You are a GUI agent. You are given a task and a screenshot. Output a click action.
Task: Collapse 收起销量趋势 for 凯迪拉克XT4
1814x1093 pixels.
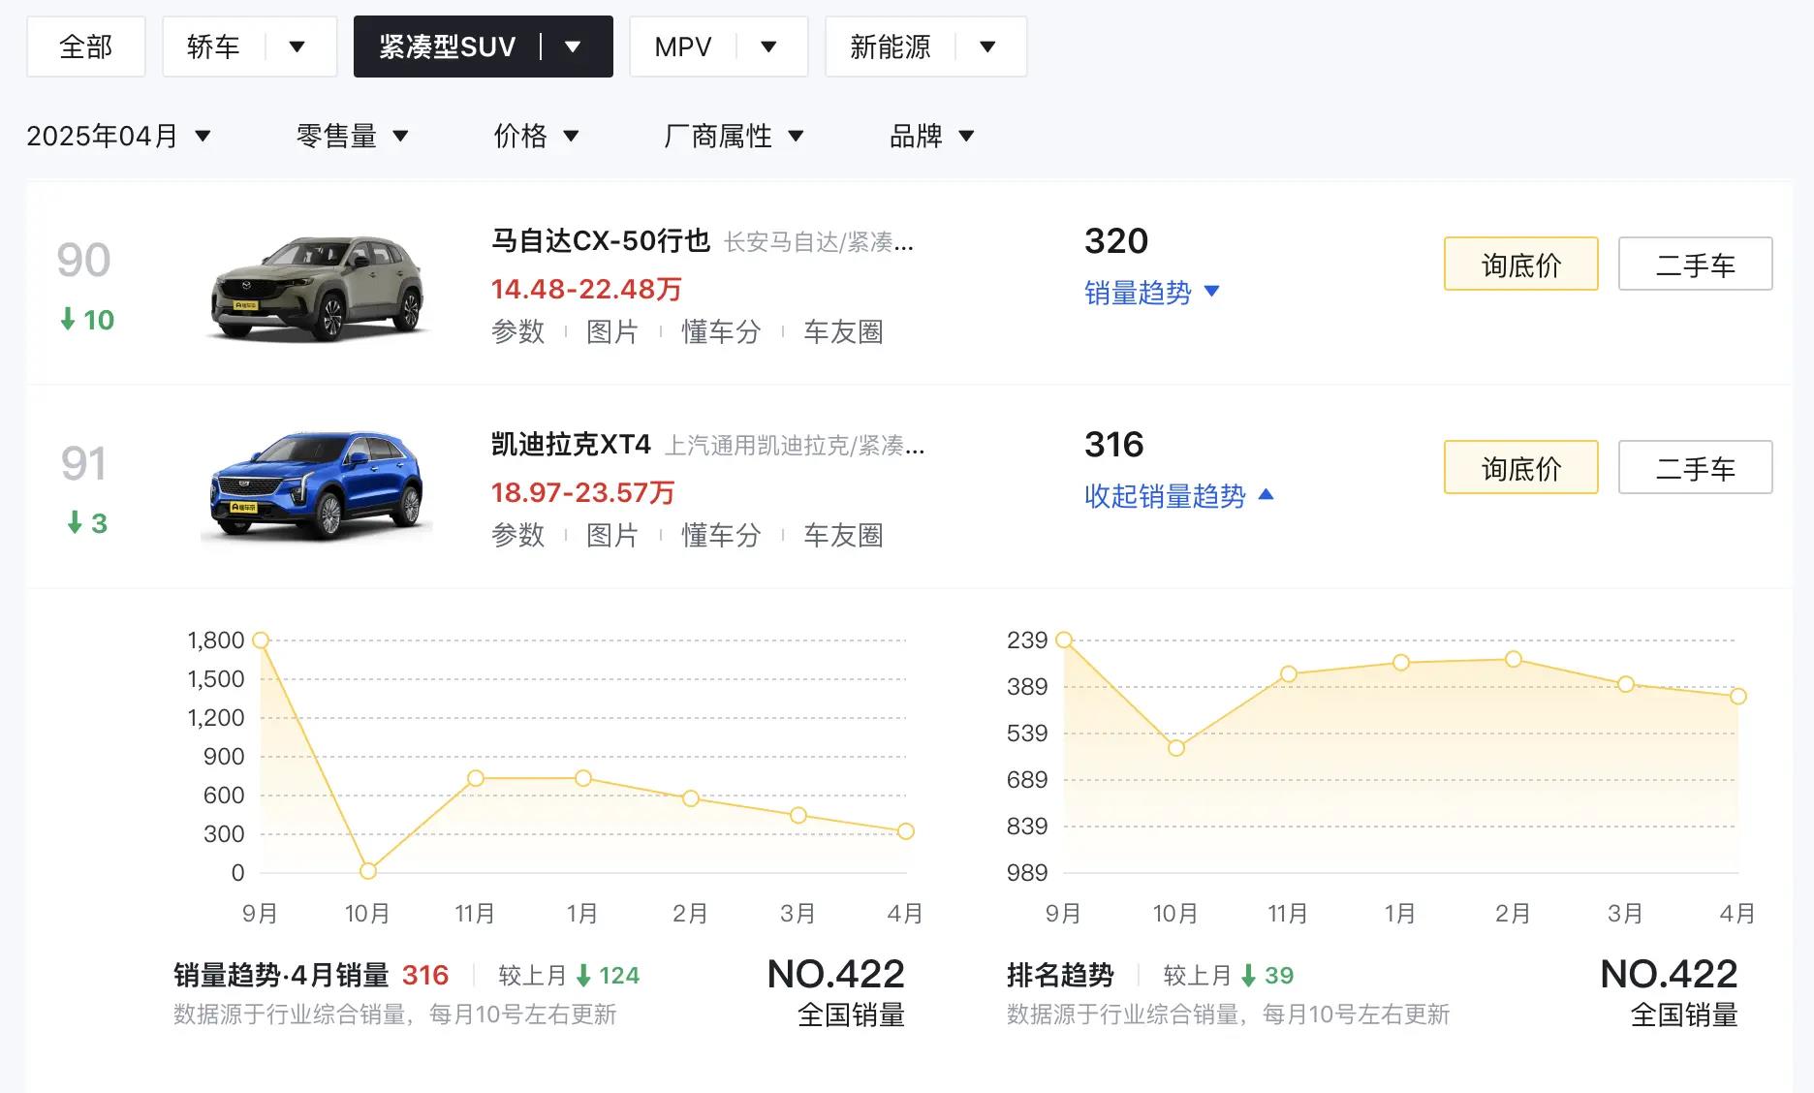pyautogui.click(x=1179, y=496)
